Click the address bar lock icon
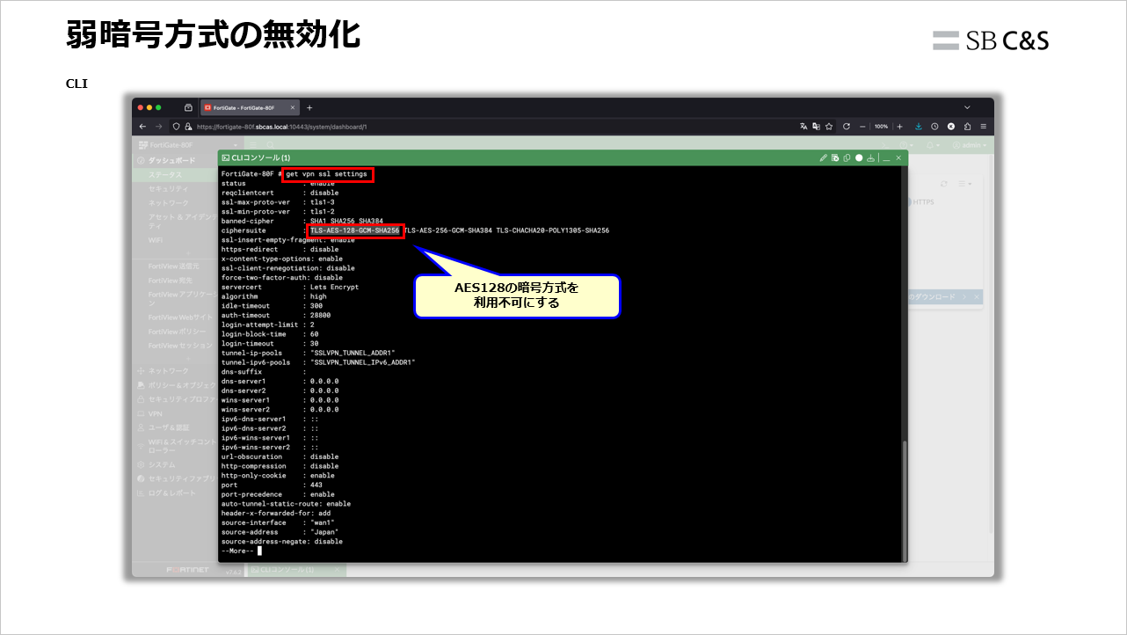 click(187, 127)
